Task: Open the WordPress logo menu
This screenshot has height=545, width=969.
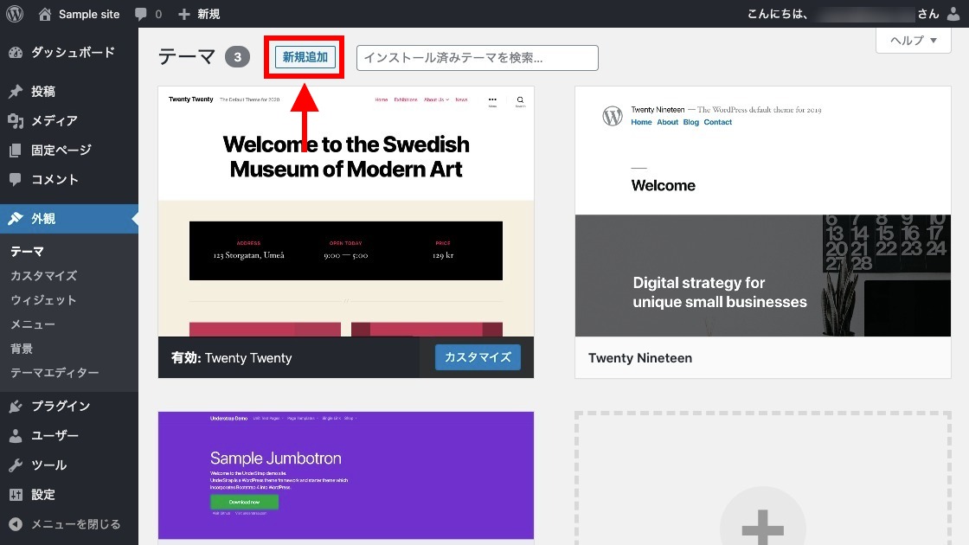Action: point(14,13)
